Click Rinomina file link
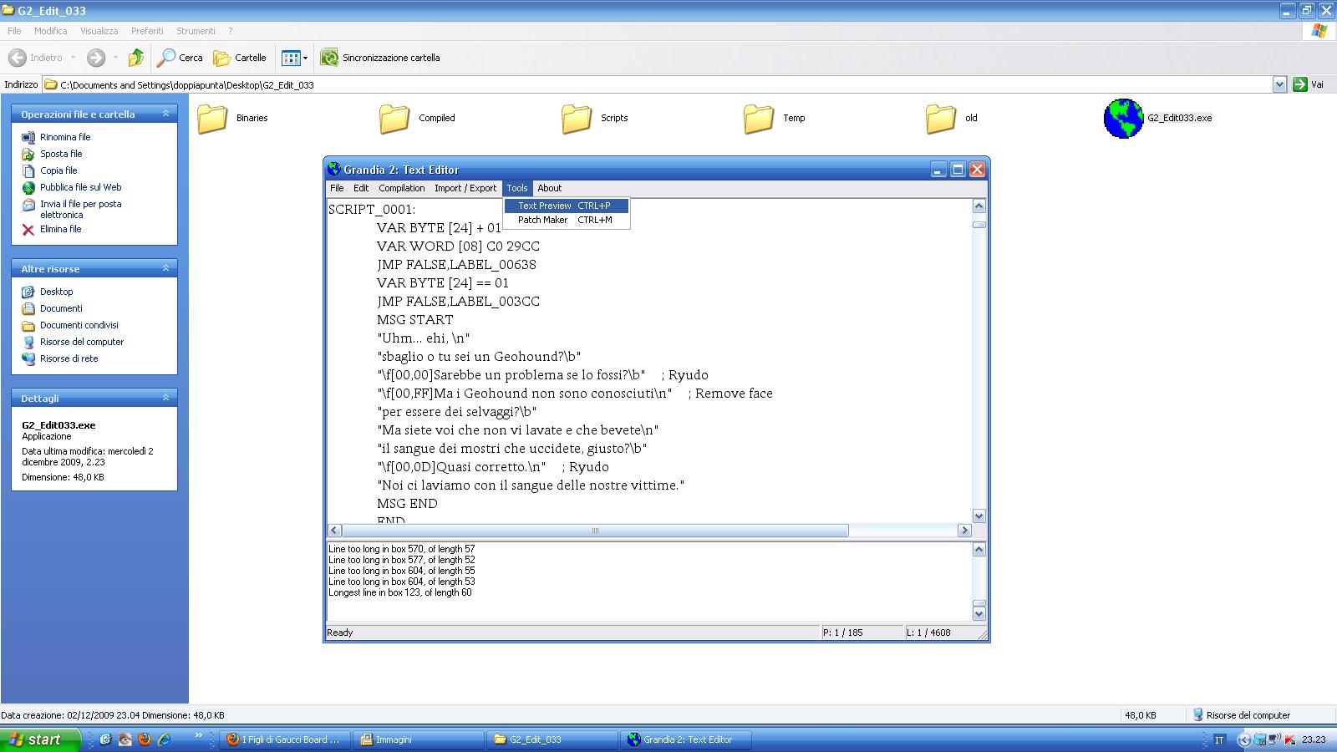Image resolution: width=1337 pixels, height=752 pixels. tap(65, 137)
